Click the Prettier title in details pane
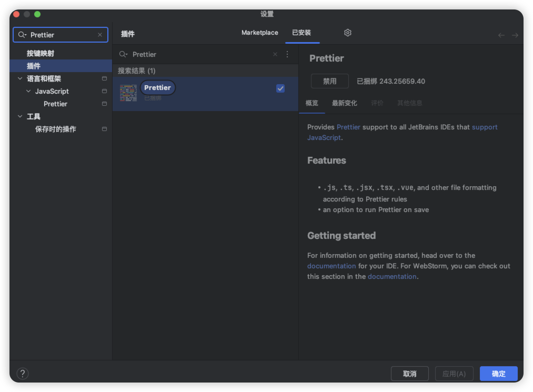533x392 pixels. pos(327,58)
